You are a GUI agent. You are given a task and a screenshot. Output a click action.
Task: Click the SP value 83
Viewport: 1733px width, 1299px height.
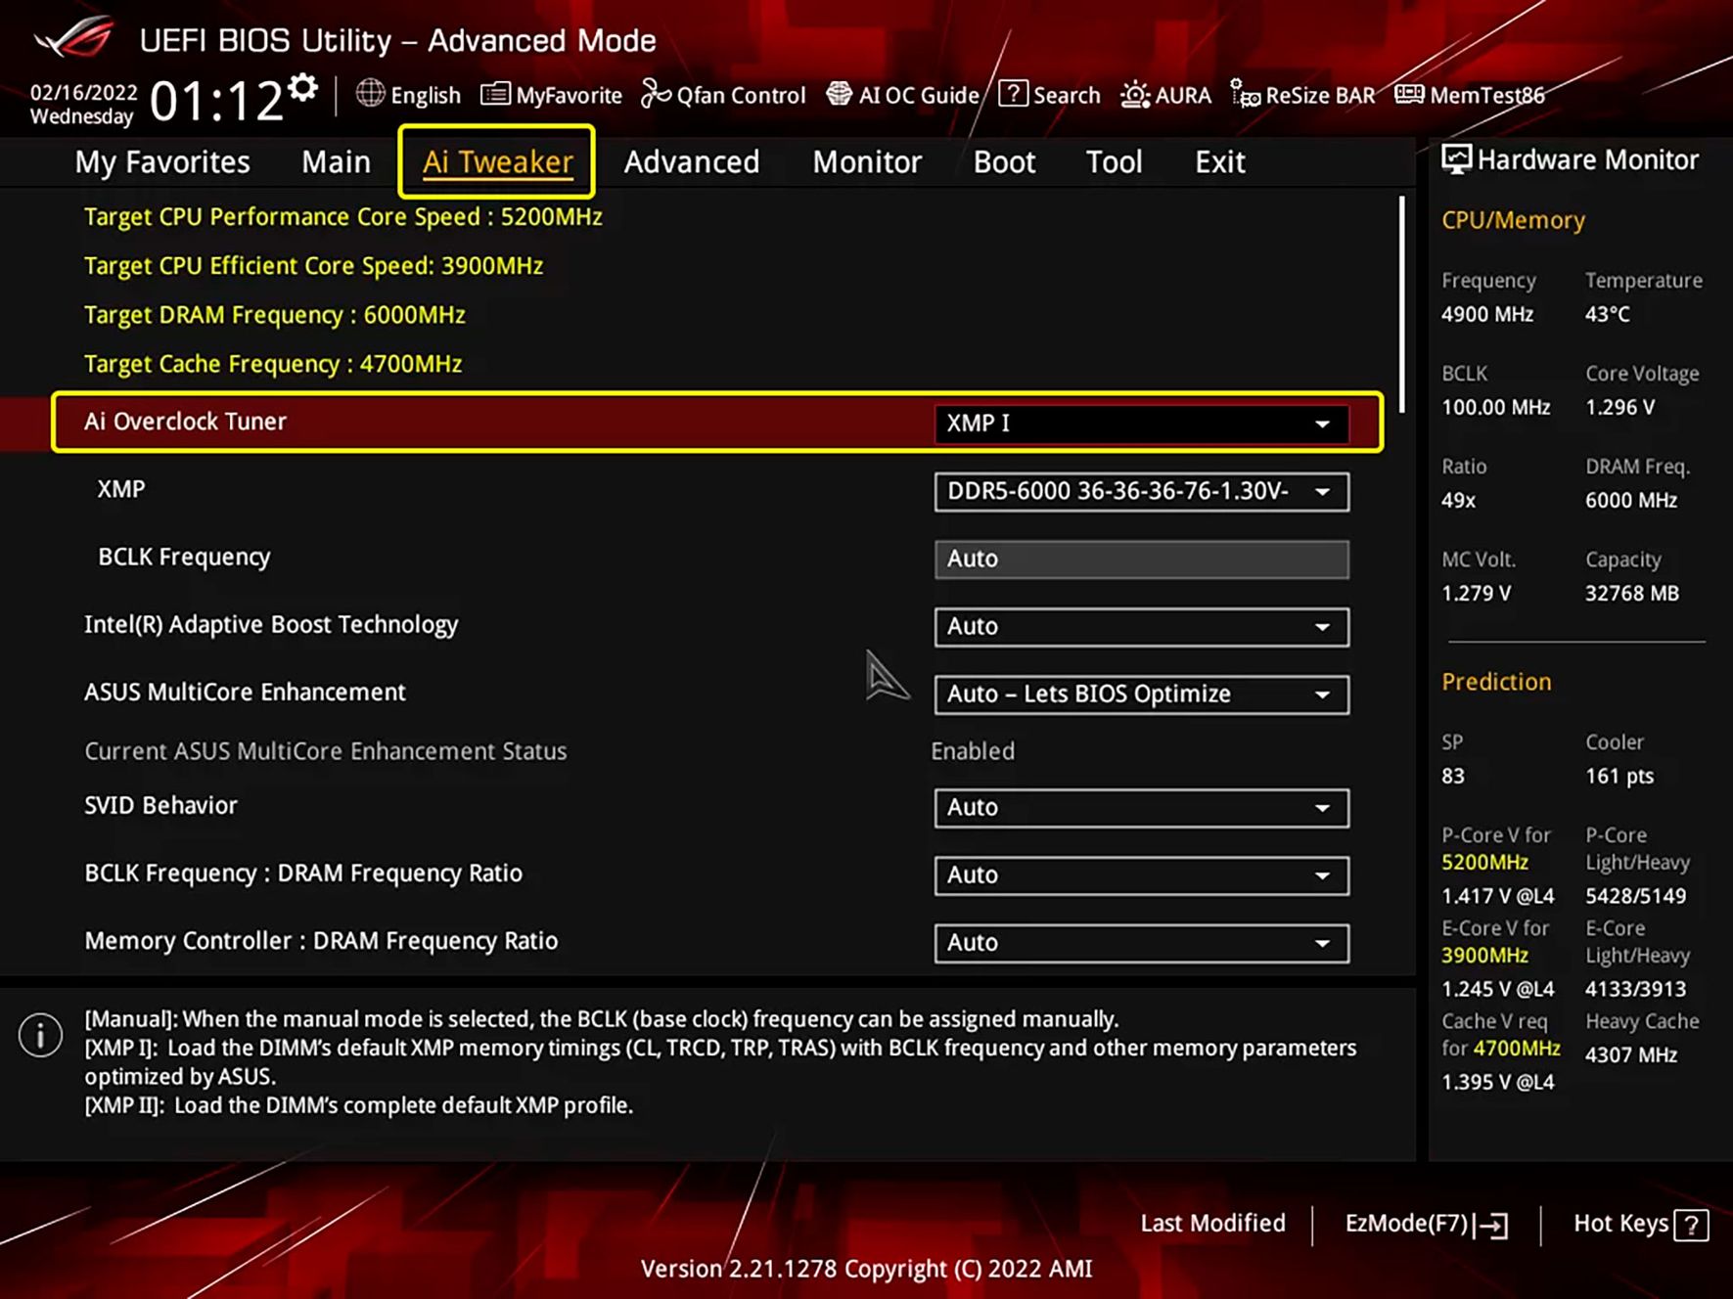1453,776
